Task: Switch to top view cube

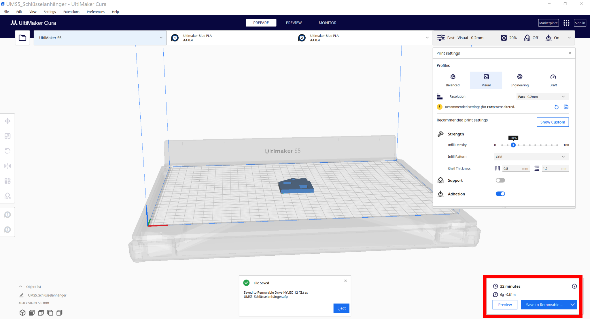Action: [x=41, y=313]
